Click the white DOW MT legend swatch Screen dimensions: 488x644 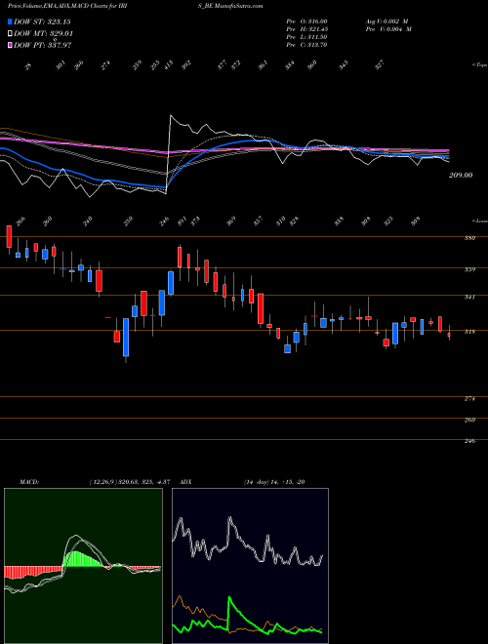pyautogui.click(x=10, y=34)
